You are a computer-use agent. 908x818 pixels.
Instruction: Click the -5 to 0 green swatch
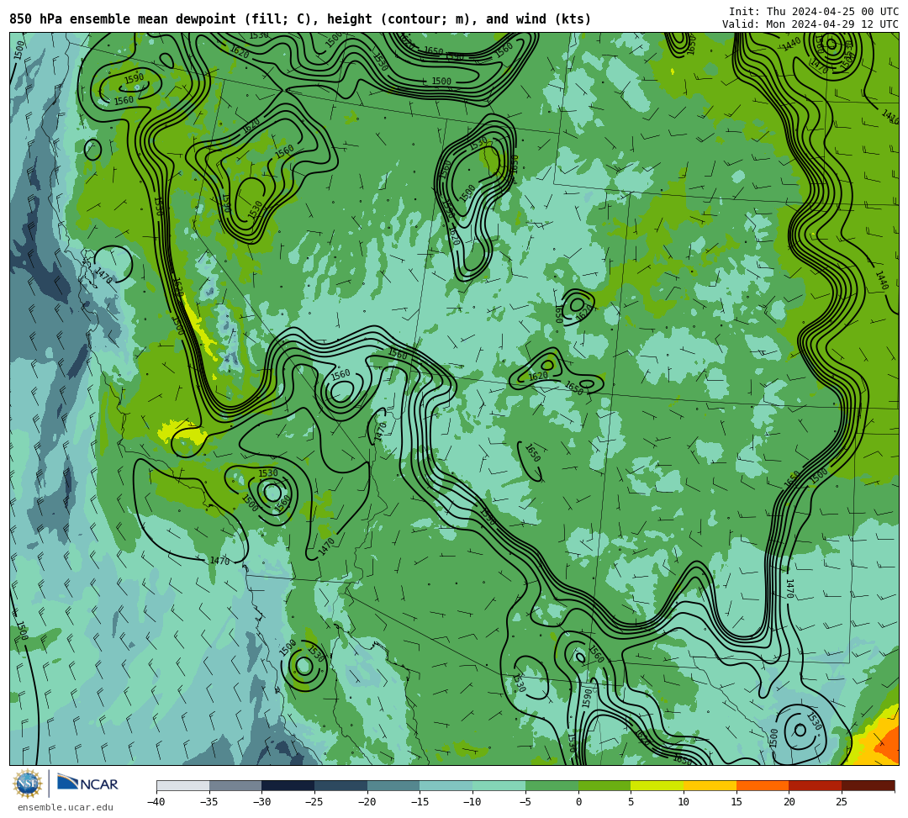tap(552, 785)
